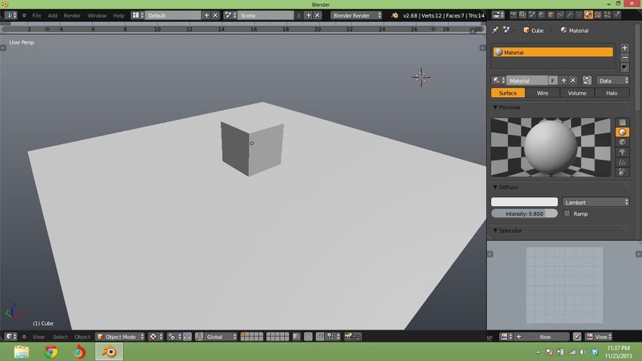Open the Lambert diffuse shader dropdown
The image size is (642, 361).
596,202
